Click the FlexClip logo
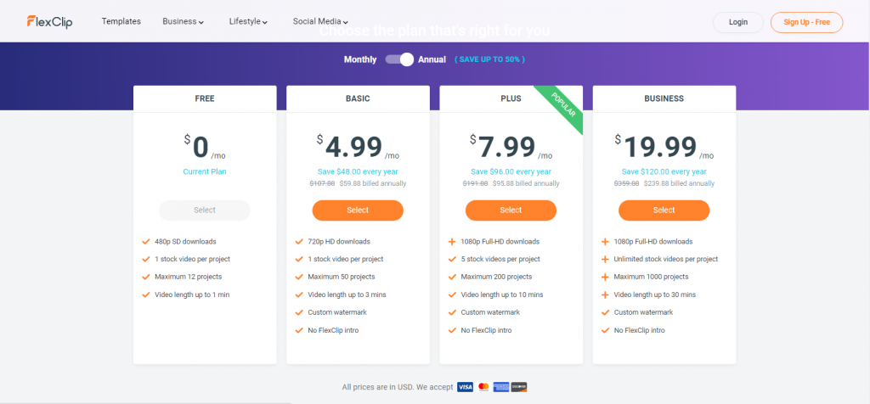Viewport: 870px width, 404px height. pyautogui.click(x=49, y=21)
